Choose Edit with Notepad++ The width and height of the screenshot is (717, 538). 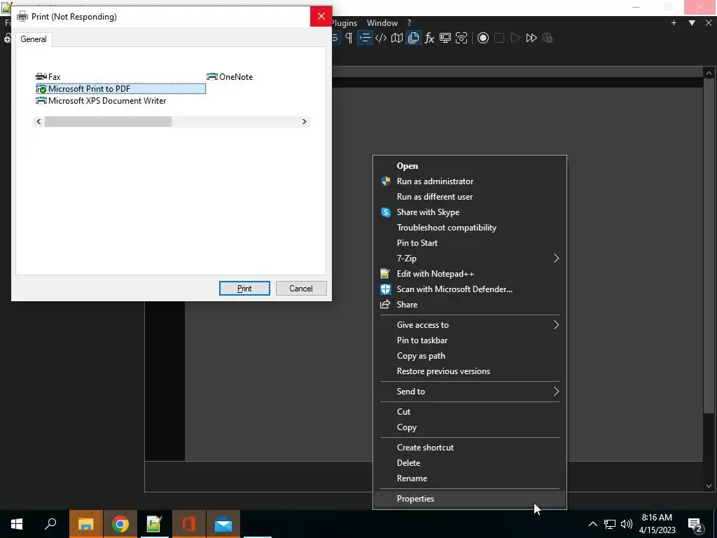point(470,274)
